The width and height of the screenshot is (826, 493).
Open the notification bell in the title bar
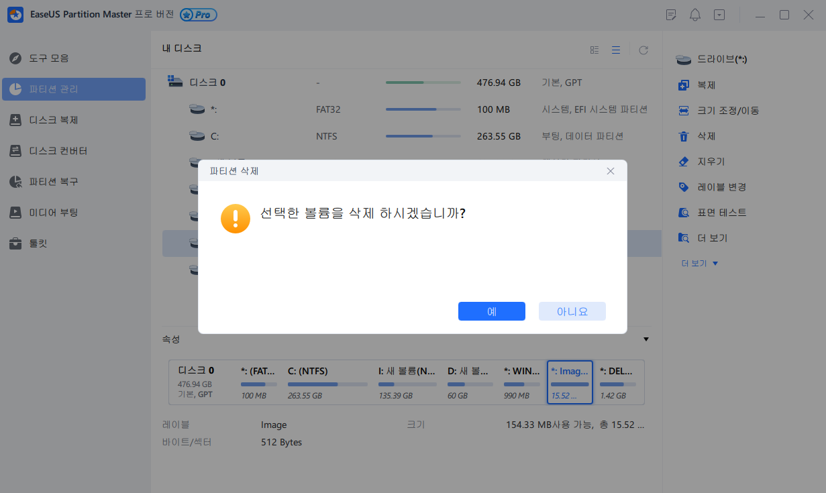695,14
